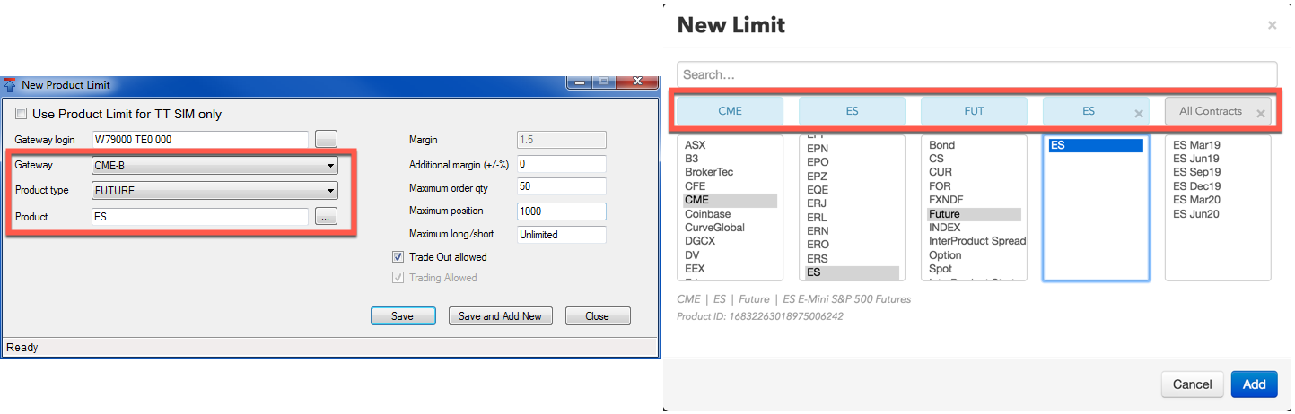Click the Maximum long/short field
1295x414 pixels.
[562, 234]
